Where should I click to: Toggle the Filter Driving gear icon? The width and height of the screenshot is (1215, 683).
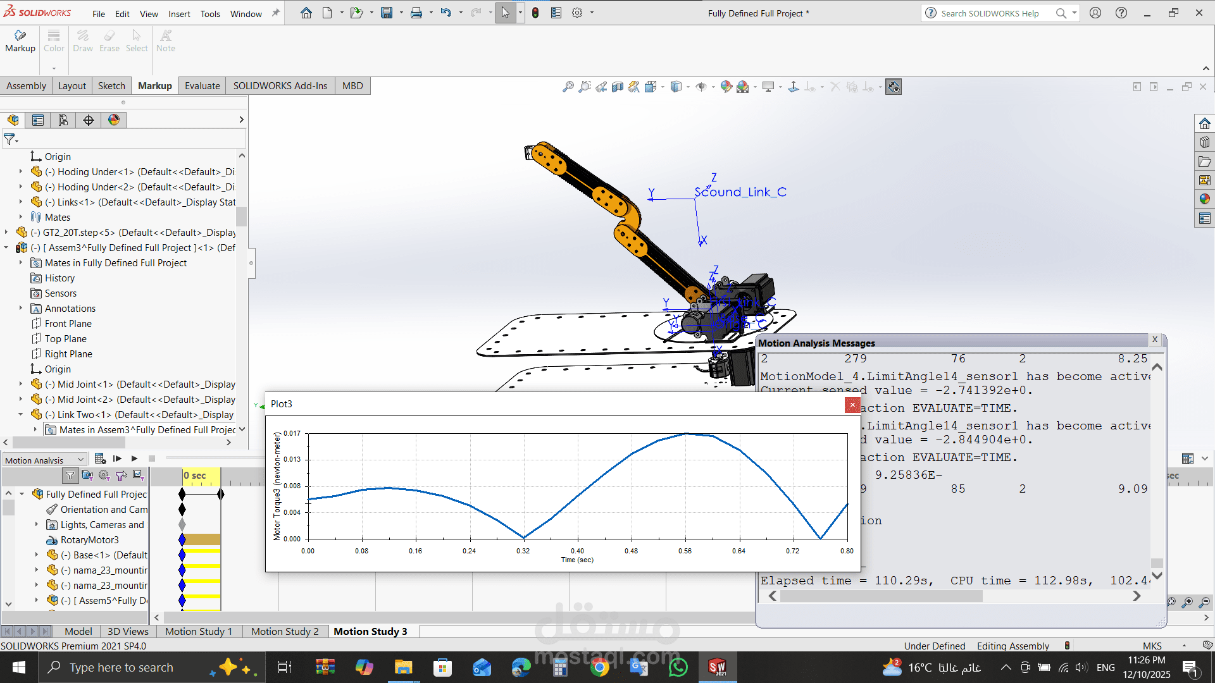click(104, 476)
